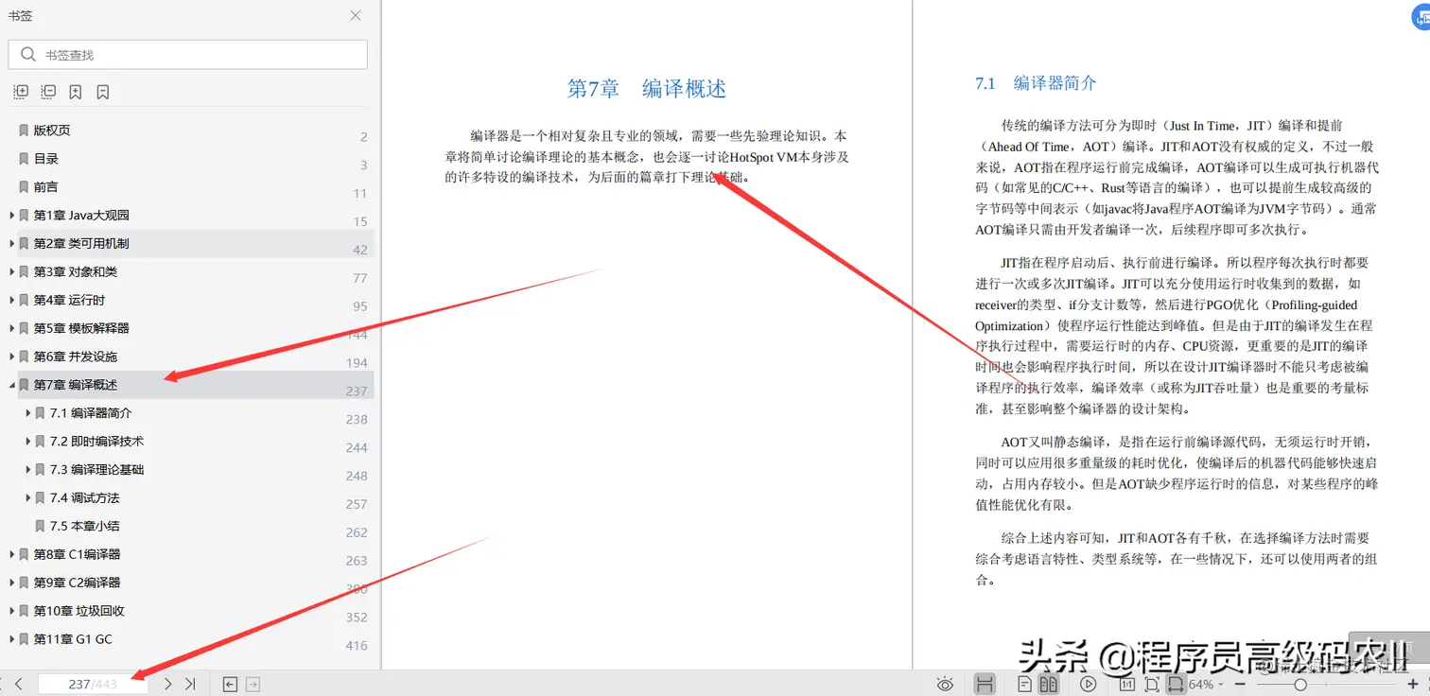This screenshot has height=696, width=1430.
Task: Collapse all bookmarks using the collapse-all icon
Action: (47, 91)
